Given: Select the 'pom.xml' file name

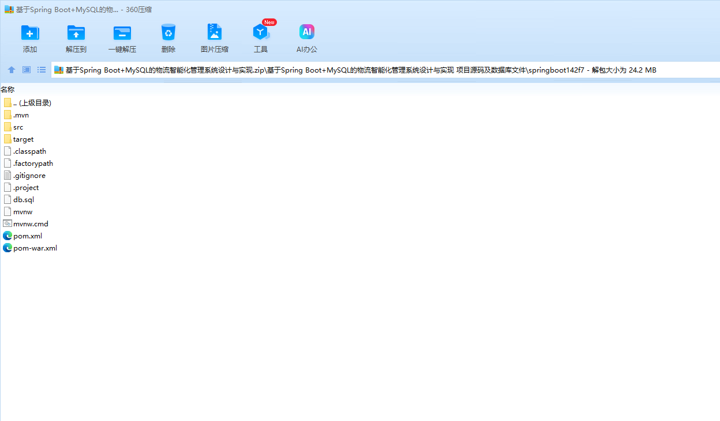Looking at the screenshot, I should [x=28, y=236].
